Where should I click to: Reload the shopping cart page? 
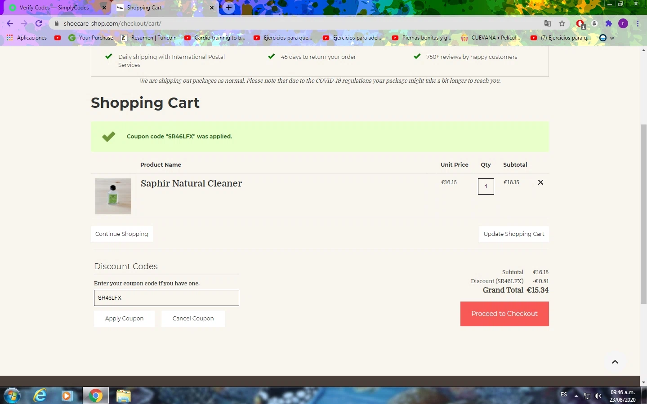(x=39, y=23)
